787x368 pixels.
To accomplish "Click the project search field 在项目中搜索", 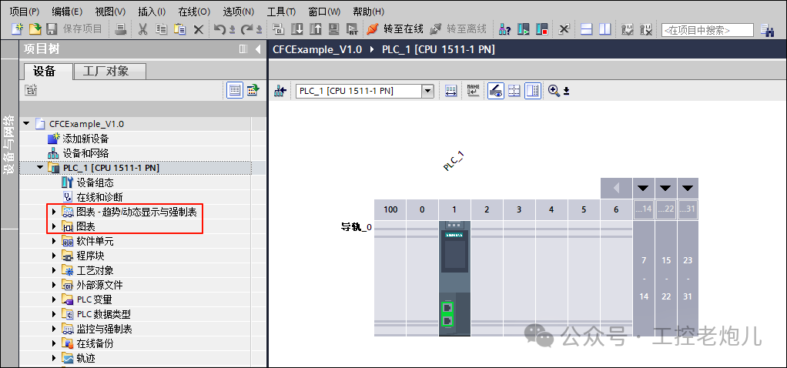I will (x=707, y=30).
